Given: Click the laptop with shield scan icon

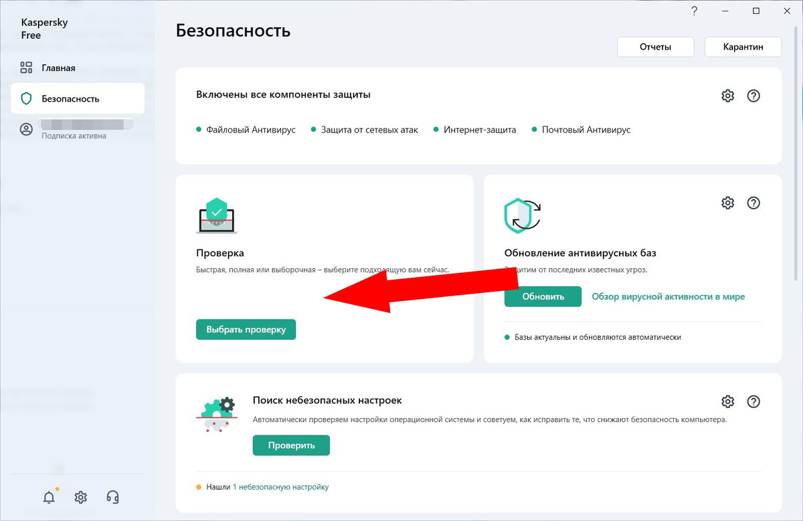Looking at the screenshot, I should pos(217,214).
